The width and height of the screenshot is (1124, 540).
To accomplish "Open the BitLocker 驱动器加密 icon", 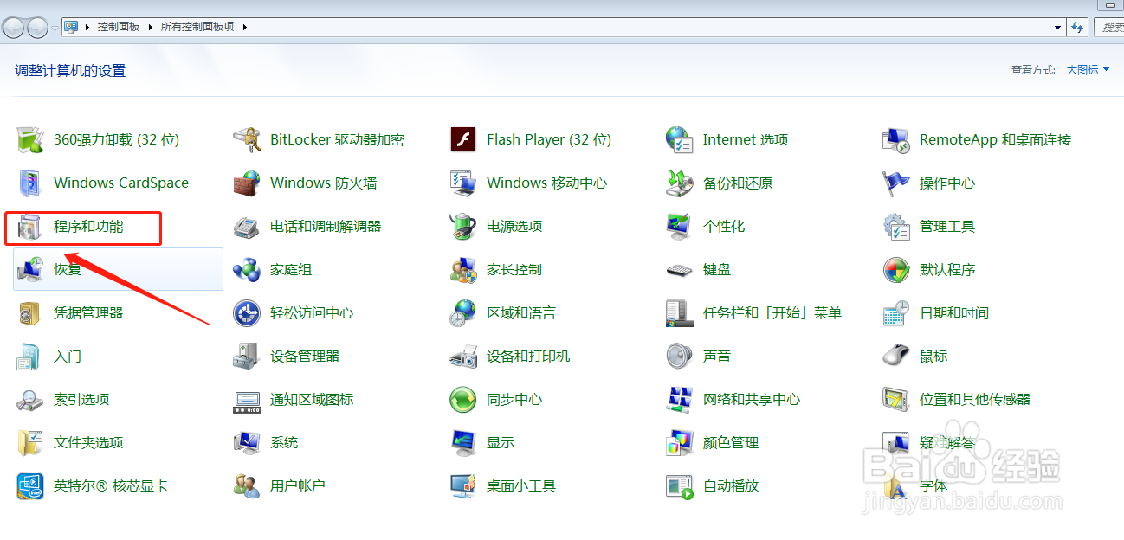I will [x=247, y=139].
